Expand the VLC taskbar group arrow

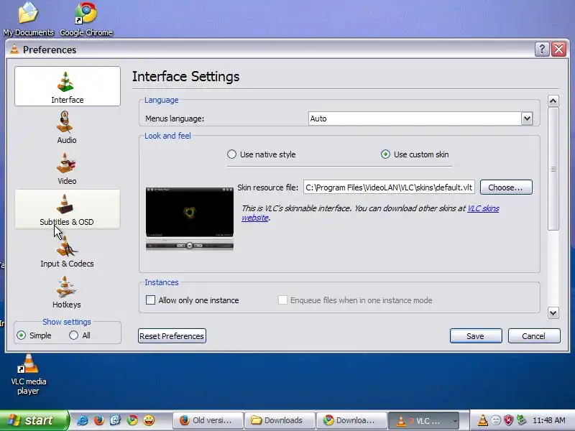455,421
